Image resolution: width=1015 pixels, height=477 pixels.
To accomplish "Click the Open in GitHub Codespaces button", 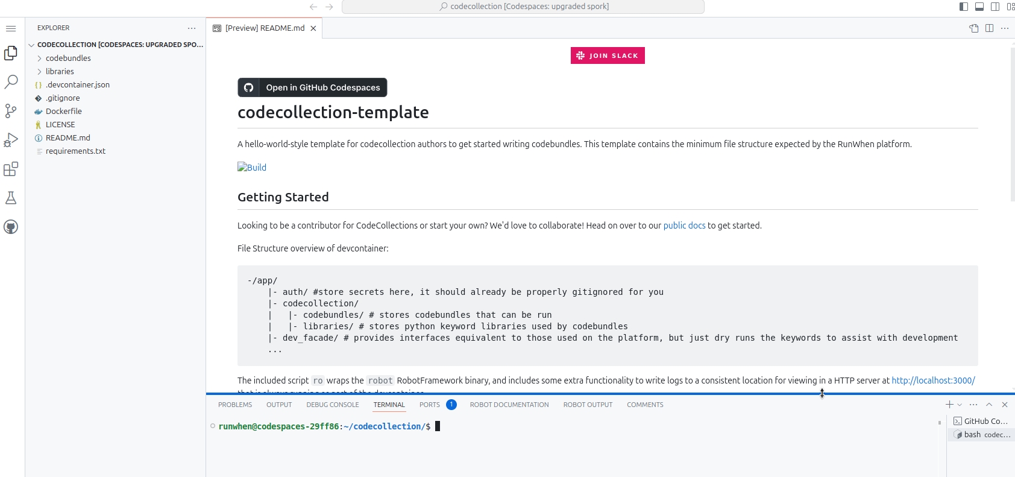I will point(312,87).
